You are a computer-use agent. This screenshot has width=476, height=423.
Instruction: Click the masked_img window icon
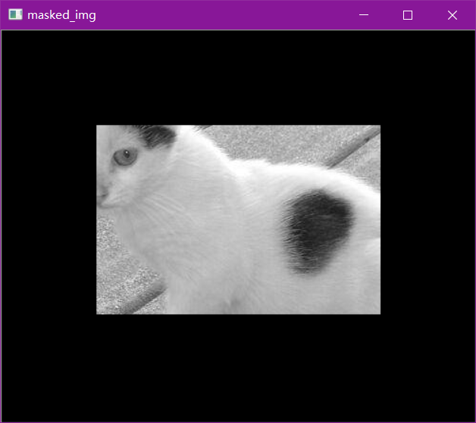(15, 14)
